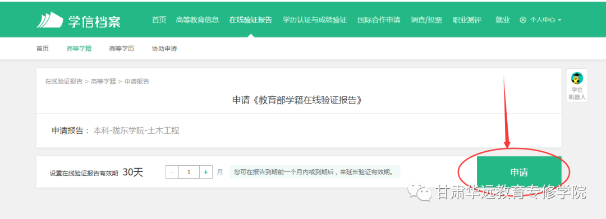Viewport: 606px width, 219px height.
Task: Open 调查/投票 menu item
Action: [x=426, y=20]
